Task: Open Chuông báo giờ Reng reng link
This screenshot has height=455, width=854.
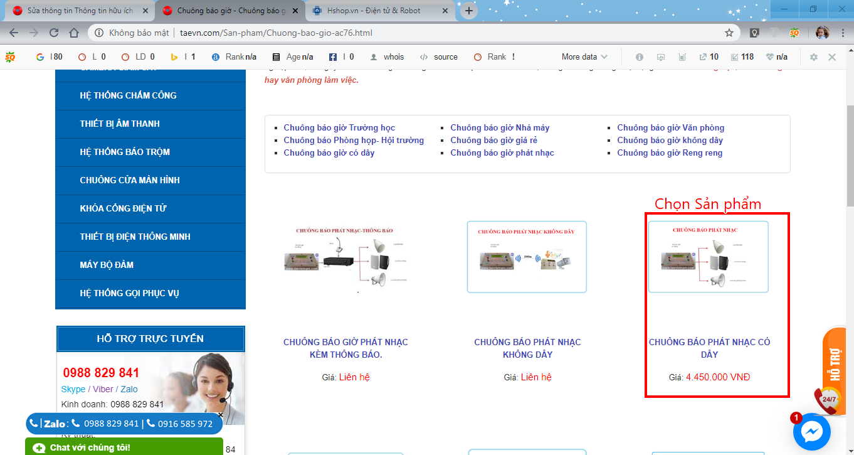Action: [x=670, y=153]
